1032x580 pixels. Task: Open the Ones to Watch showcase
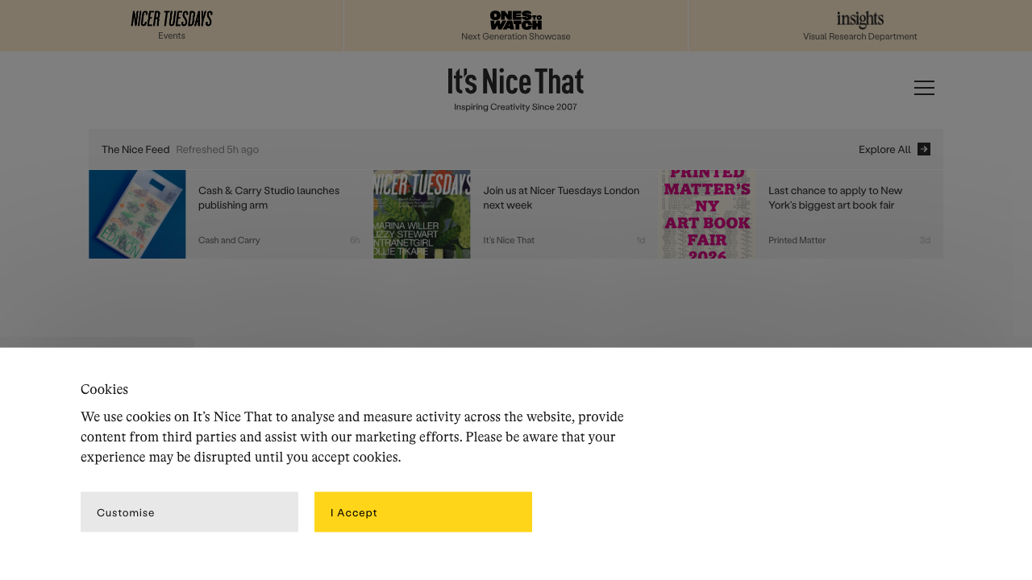click(x=515, y=19)
